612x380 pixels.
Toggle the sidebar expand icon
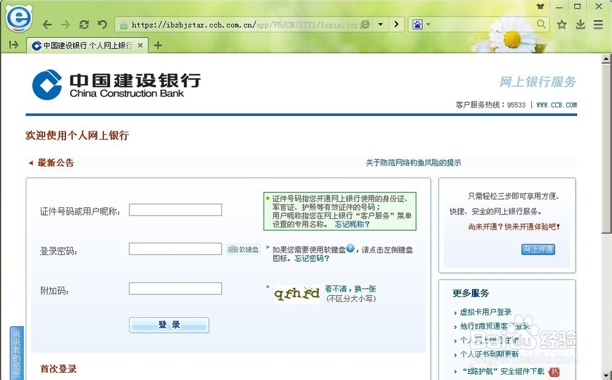point(13,45)
